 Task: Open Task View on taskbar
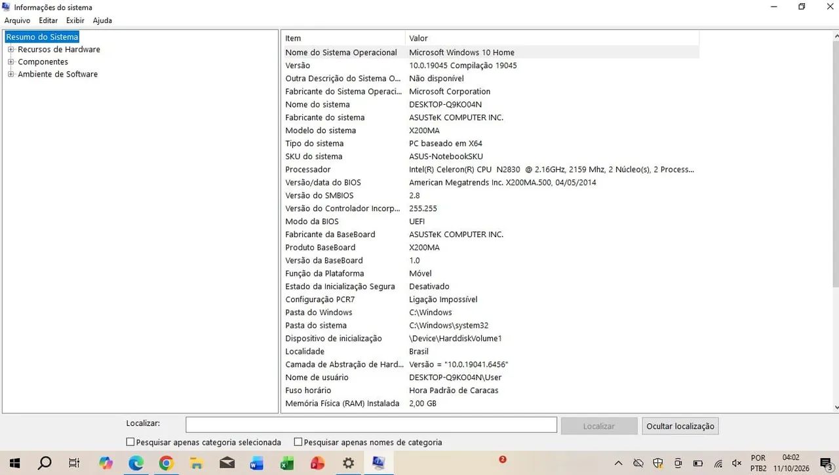74,463
